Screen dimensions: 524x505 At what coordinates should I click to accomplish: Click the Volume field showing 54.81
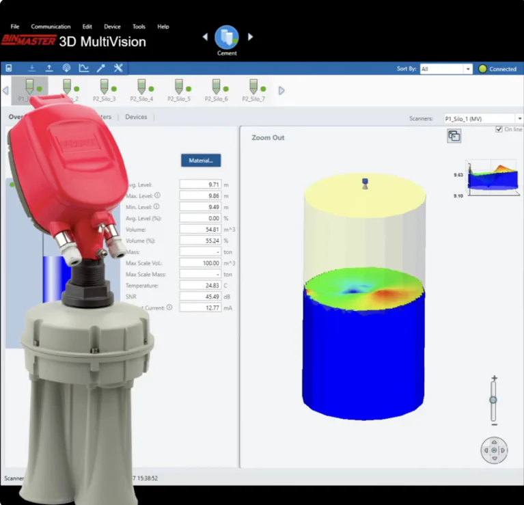[200, 230]
